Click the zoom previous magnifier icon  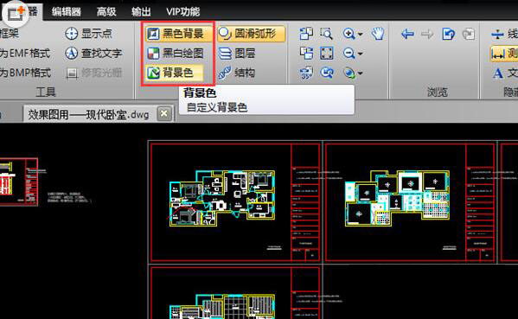click(326, 73)
